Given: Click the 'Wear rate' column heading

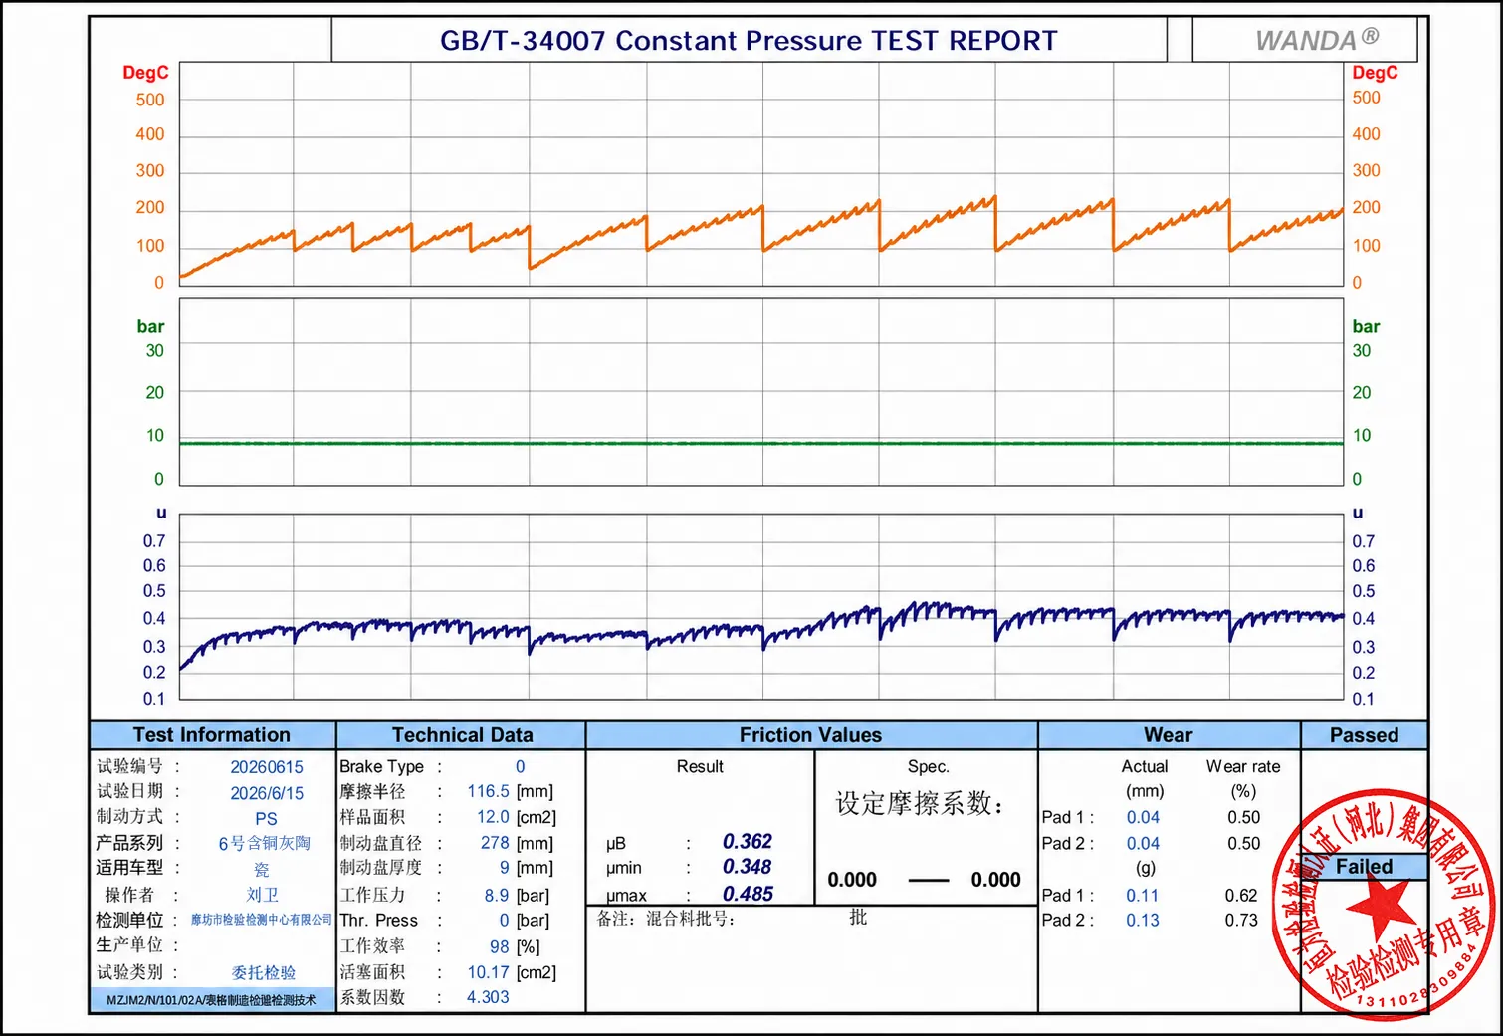Looking at the screenshot, I should pos(1243,767).
